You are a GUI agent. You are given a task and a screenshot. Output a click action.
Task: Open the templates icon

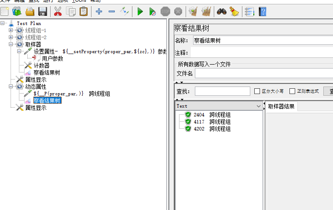click(17, 11)
